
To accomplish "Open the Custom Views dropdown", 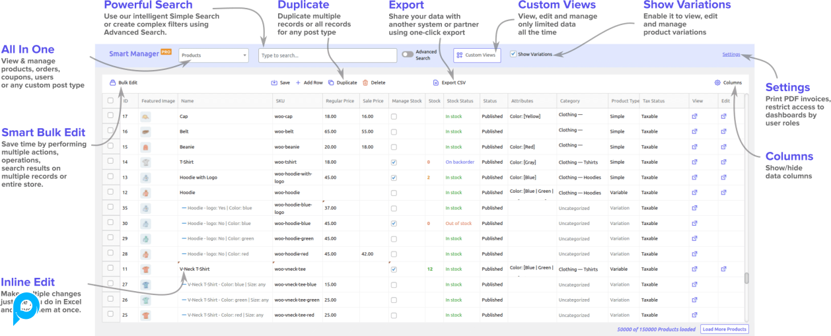I will pos(477,55).
